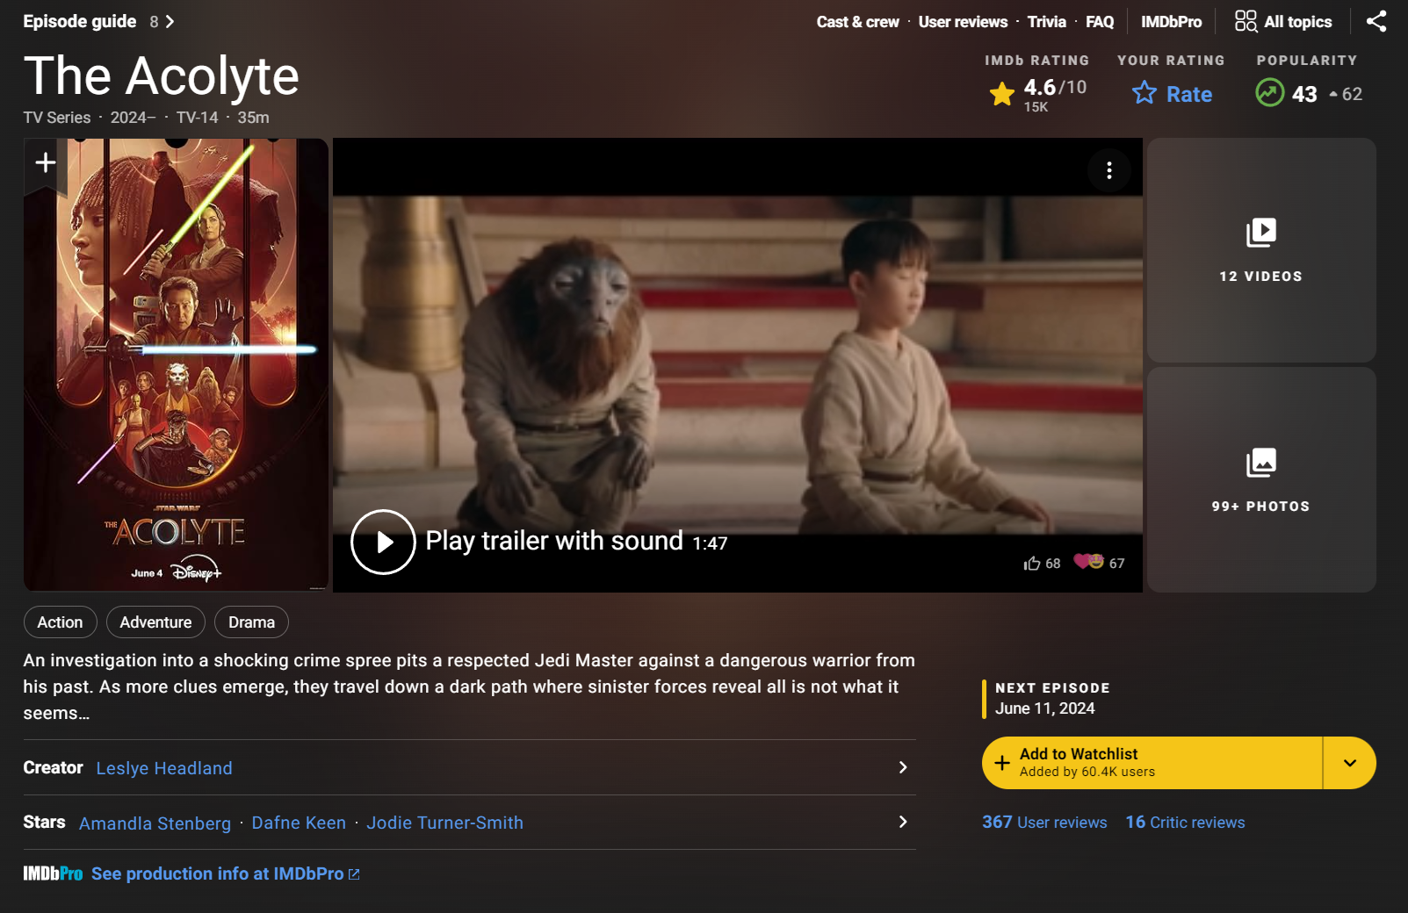Click the popularity rank 43
This screenshot has width=1408, height=913.
1304,94
